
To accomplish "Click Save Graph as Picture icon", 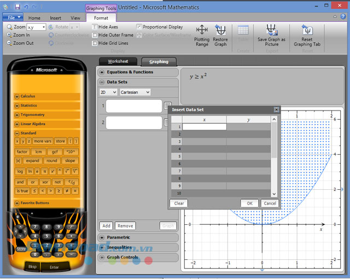I will tap(271, 30).
